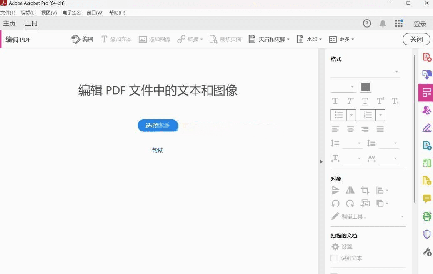Image resolution: width=433 pixels, height=274 pixels.
Task: Rotate object counterclockwise
Action: [x=335, y=204]
